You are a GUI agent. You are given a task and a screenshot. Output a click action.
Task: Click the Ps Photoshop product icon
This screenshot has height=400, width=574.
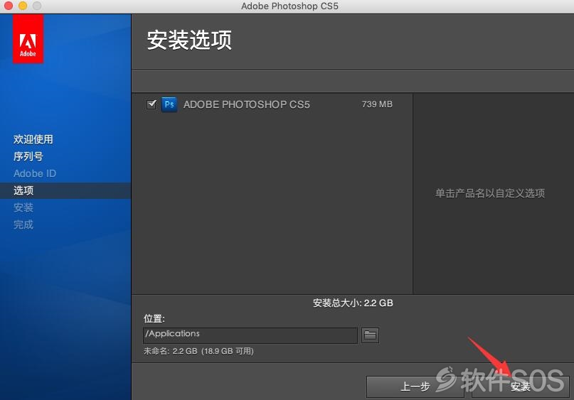(169, 104)
